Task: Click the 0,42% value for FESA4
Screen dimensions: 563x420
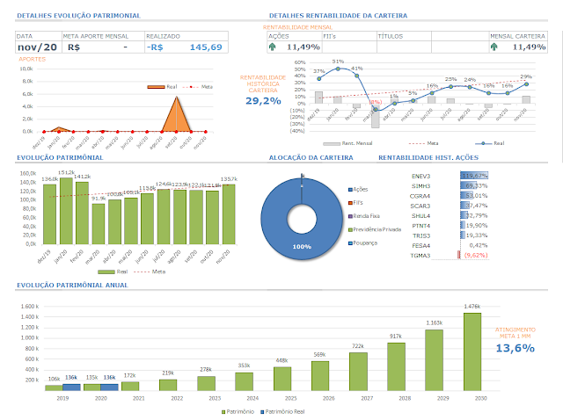Action: (x=479, y=246)
